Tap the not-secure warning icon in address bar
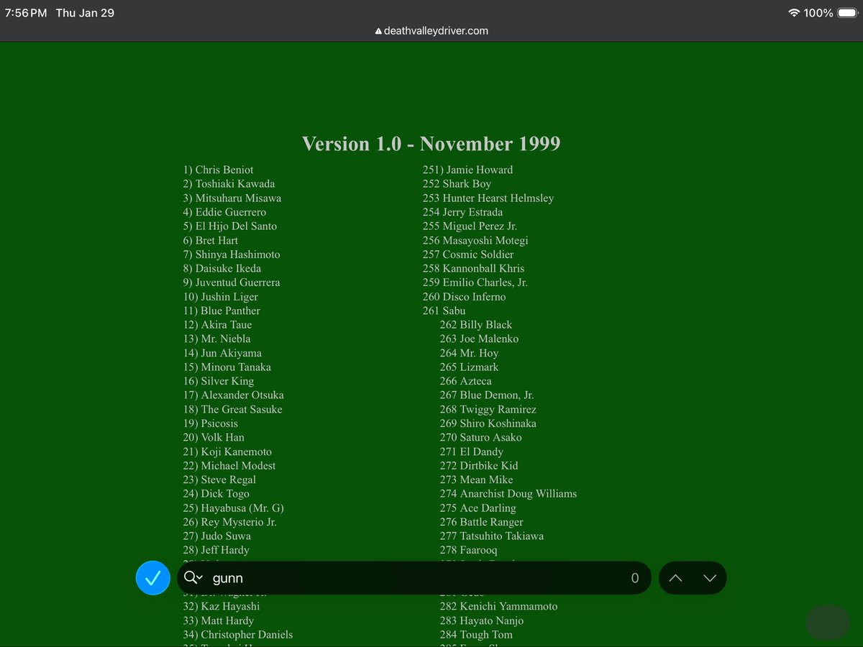This screenshot has height=647, width=863. [378, 31]
